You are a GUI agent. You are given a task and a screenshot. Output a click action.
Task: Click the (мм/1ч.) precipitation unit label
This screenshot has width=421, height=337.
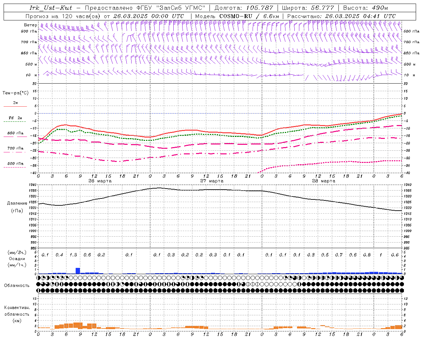[x=17, y=265]
